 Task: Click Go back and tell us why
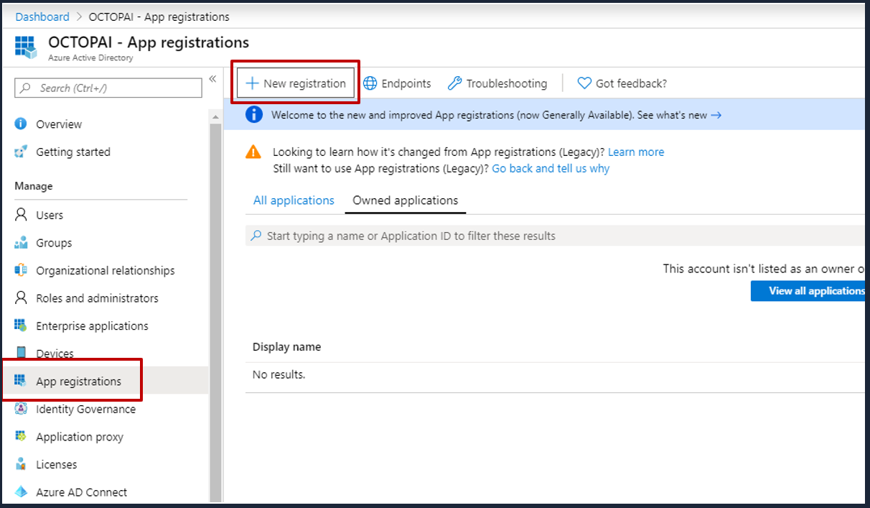(x=550, y=168)
